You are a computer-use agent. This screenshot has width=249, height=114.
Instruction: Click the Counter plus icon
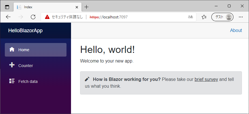tap(12, 65)
